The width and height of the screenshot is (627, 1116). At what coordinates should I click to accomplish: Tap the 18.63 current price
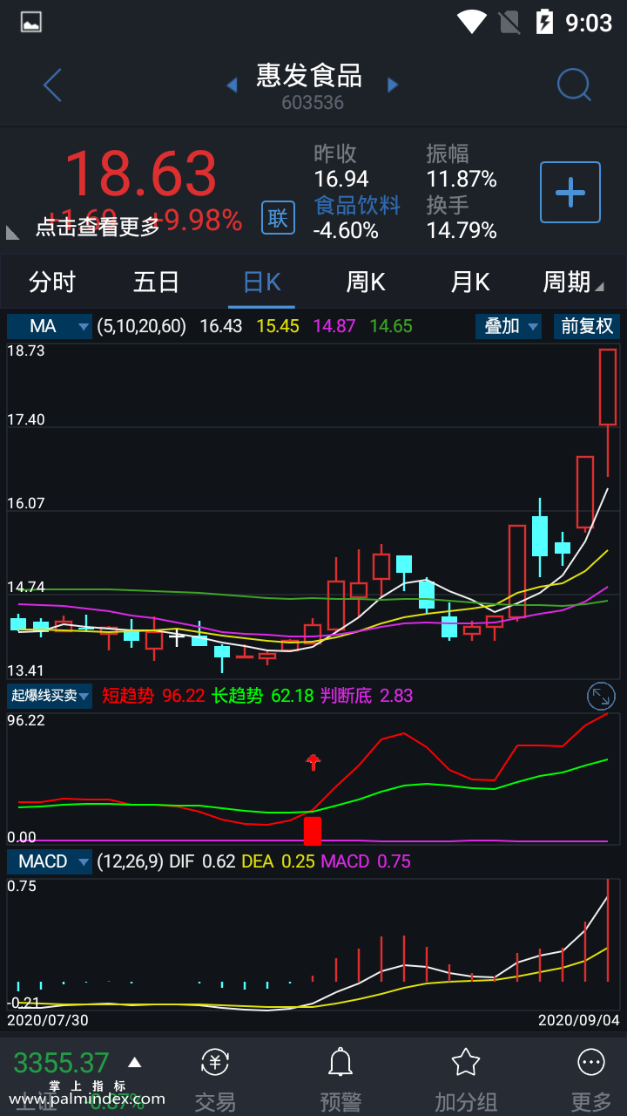(141, 174)
